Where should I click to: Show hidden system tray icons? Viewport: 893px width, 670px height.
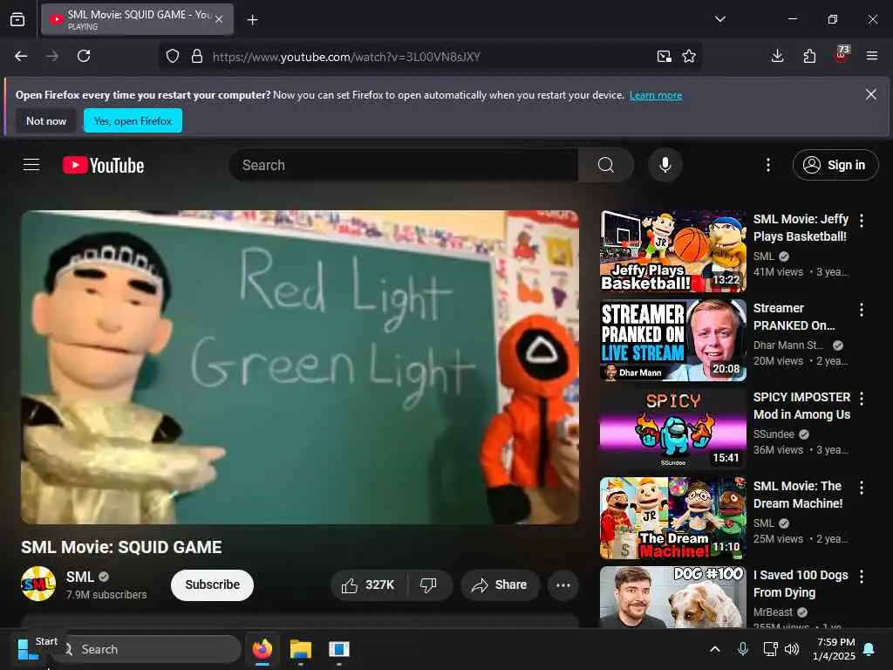coord(715,649)
